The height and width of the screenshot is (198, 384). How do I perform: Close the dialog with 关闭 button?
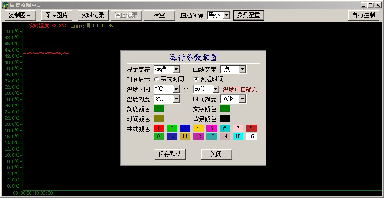point(216,154)
